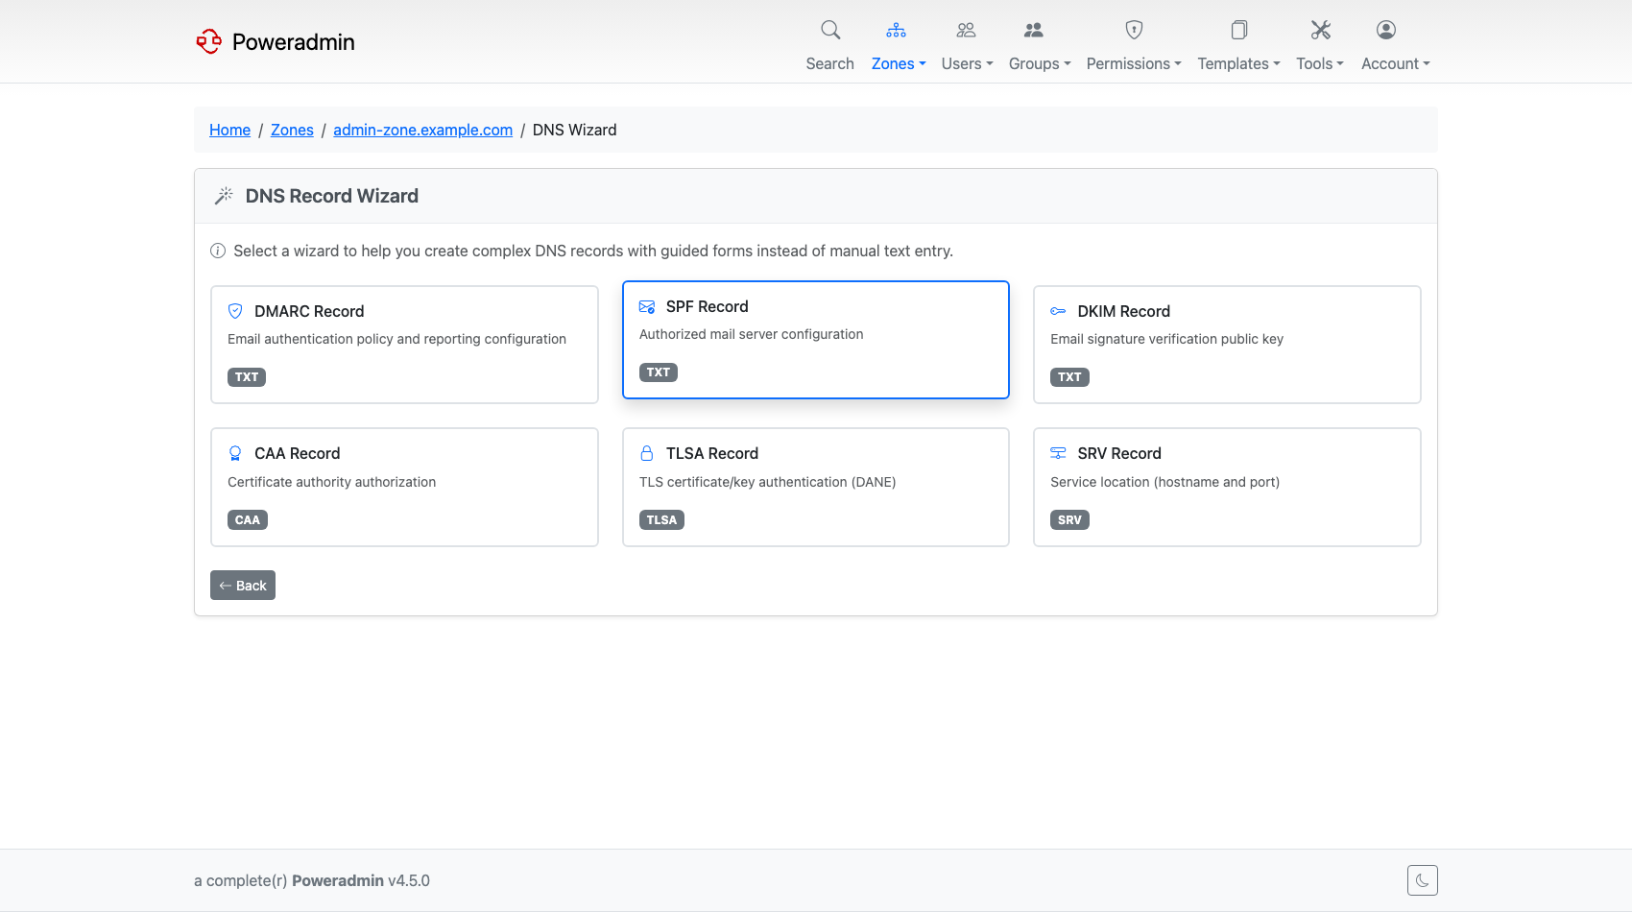Click the magic wand wizard icon
Screen dimensions: 1632x912
point(224,196)
